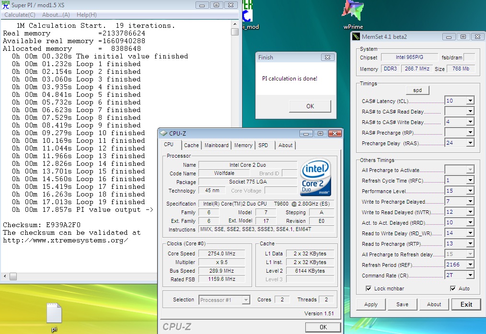The image size is (486, 334).
Task: Click the Checksum: E939A2F0 line
Action: coord(42,225)
